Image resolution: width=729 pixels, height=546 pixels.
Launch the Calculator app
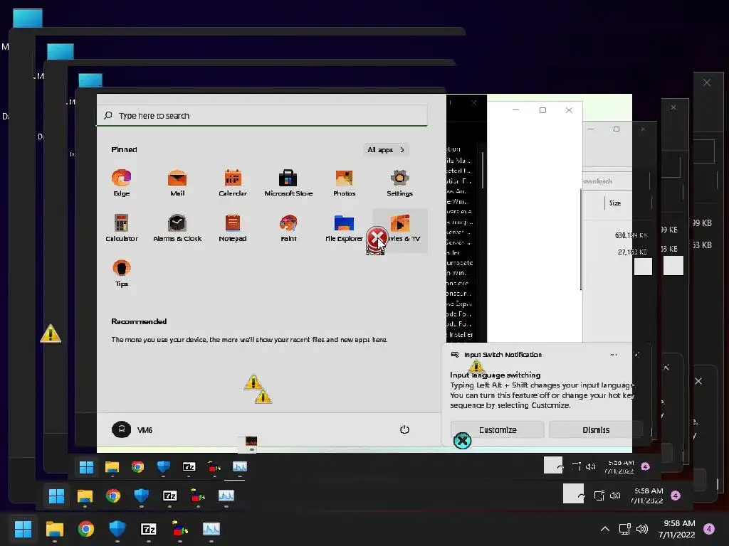coord(121,228)
